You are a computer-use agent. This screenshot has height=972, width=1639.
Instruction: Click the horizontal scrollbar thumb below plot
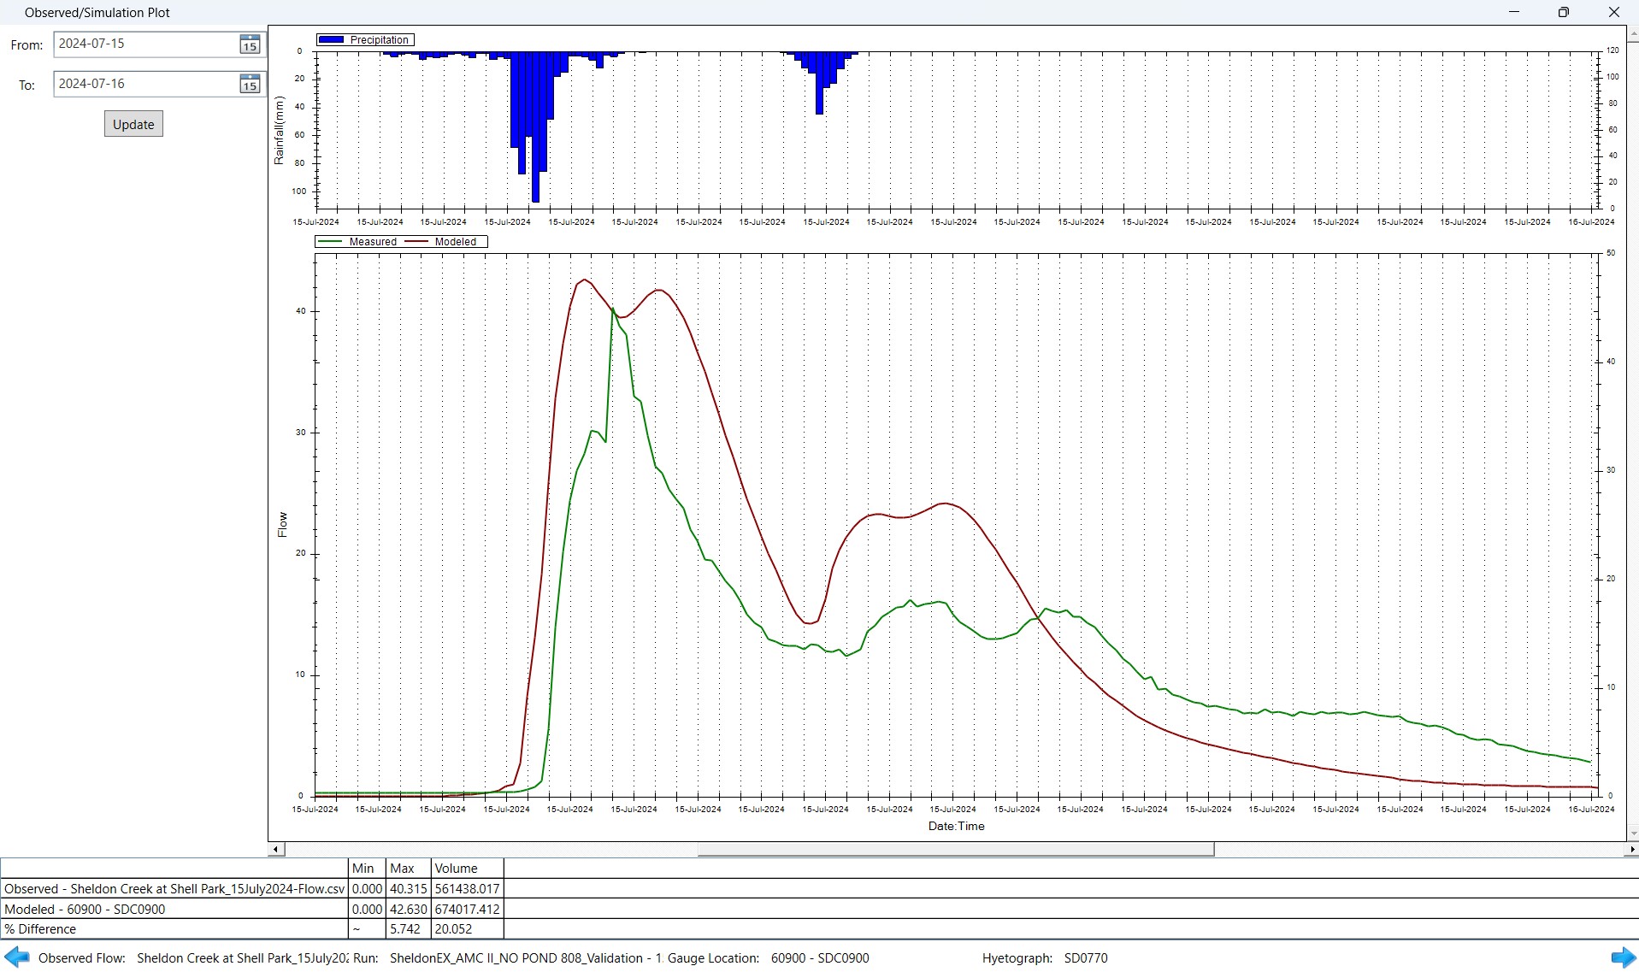click(956, 849)
